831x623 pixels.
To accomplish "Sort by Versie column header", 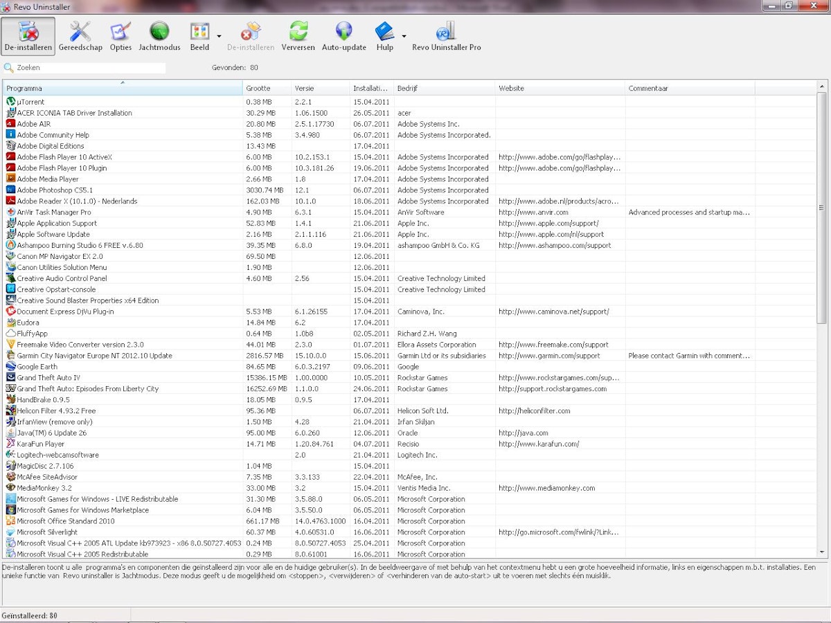I will tap(321, 88).
